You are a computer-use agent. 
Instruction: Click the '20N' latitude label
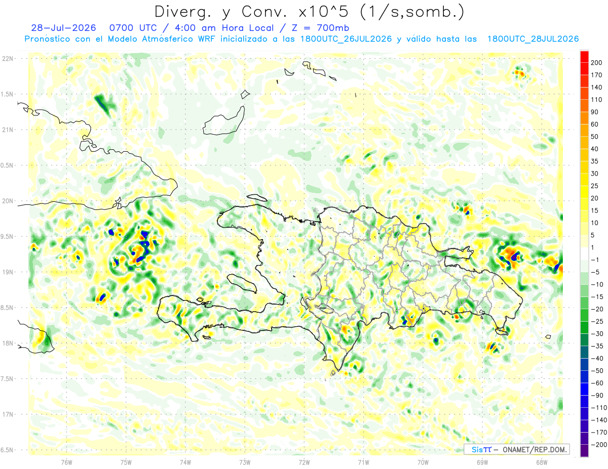coord(8,201)
